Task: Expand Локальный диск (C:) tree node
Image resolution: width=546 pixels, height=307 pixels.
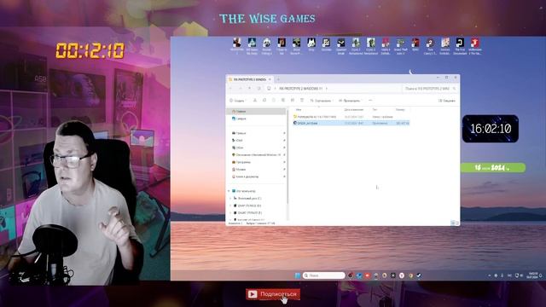Action: (x=230, y=199)
